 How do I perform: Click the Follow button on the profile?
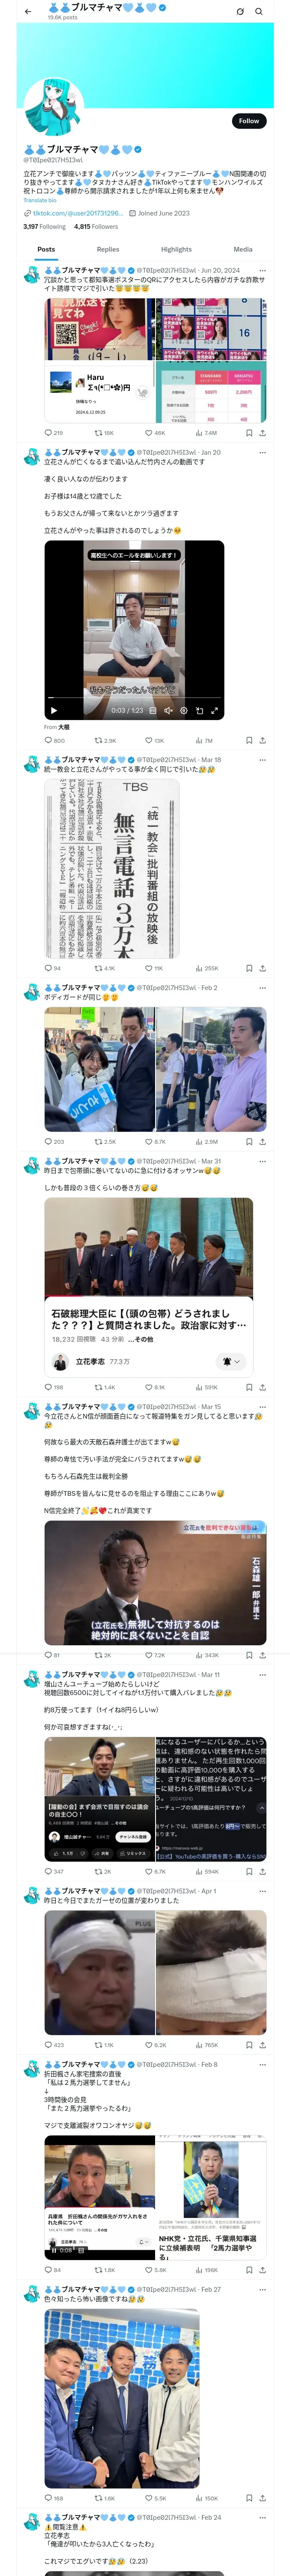[249, 121]
